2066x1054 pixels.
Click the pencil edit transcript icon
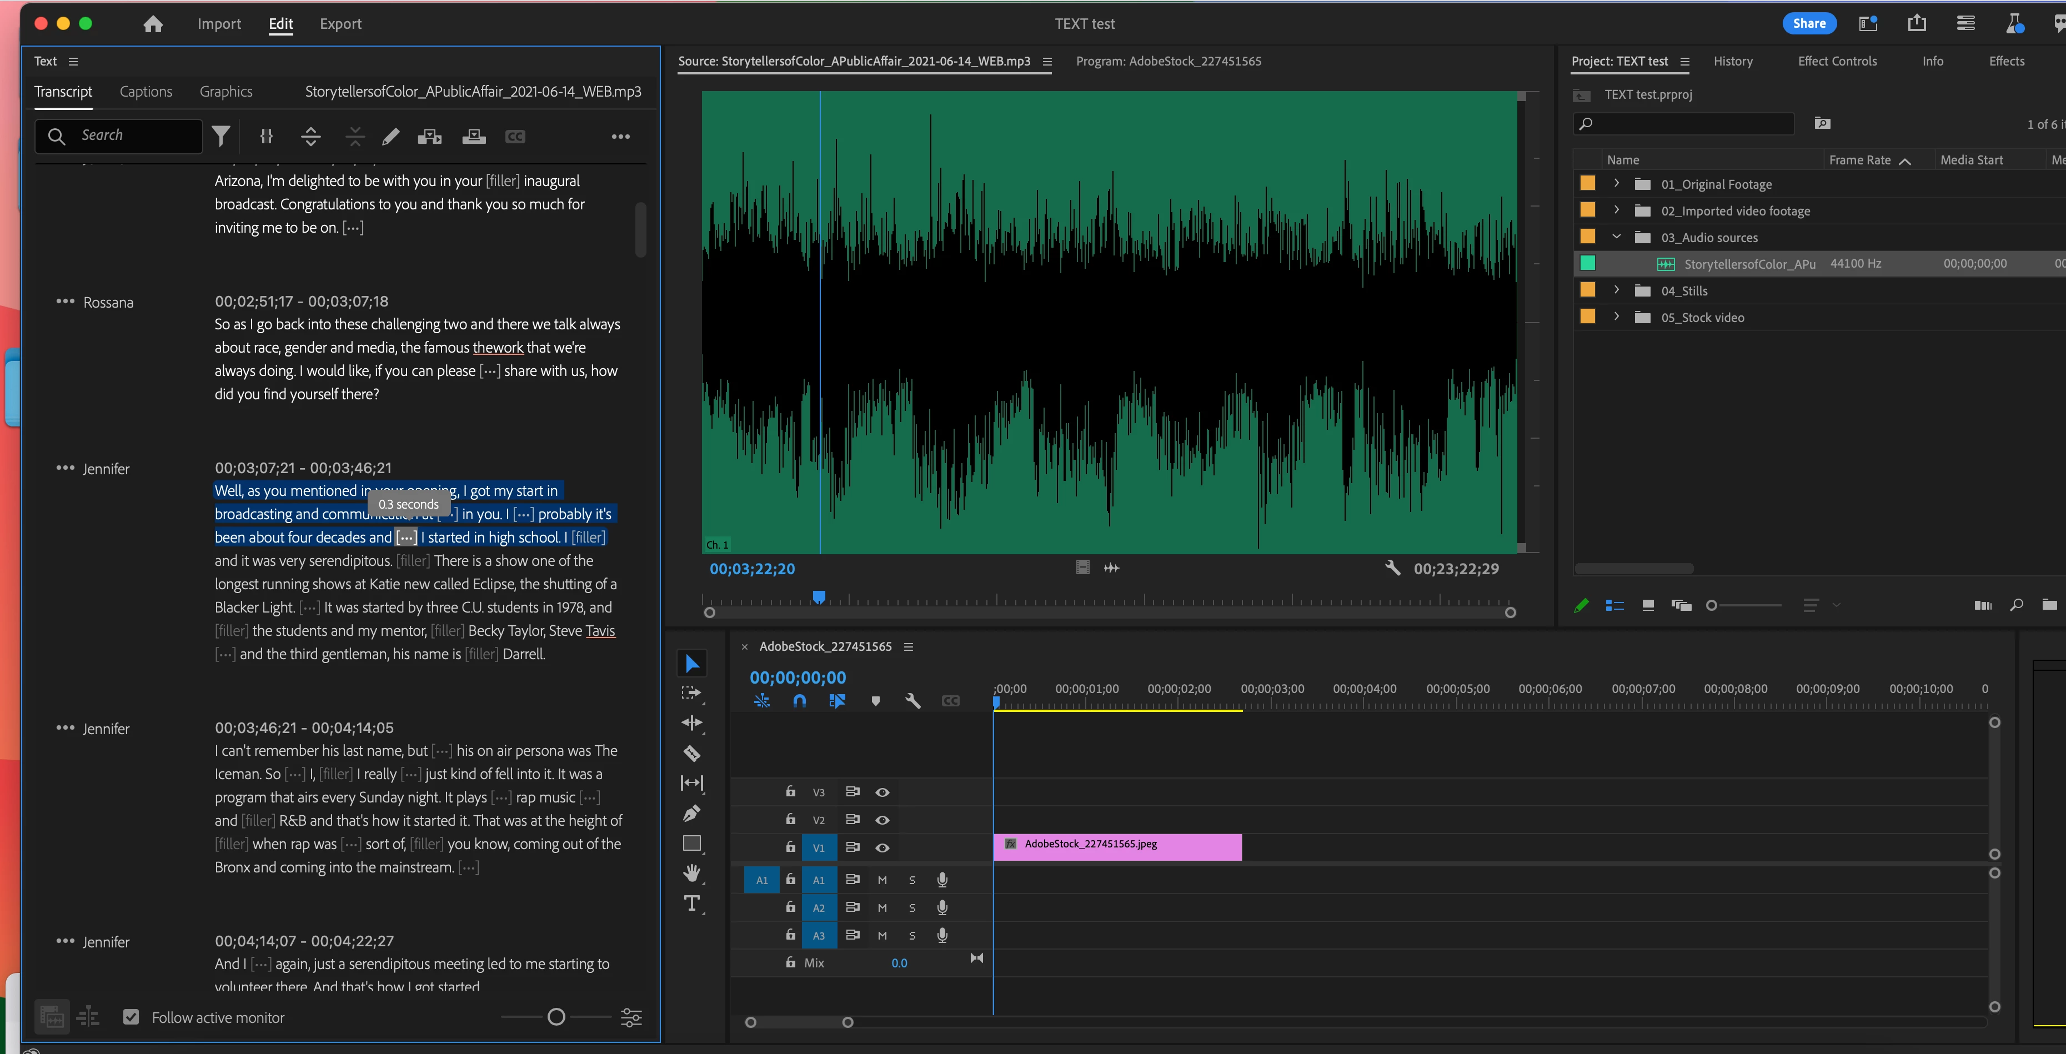pyautogui.click(x=390, y=137)
